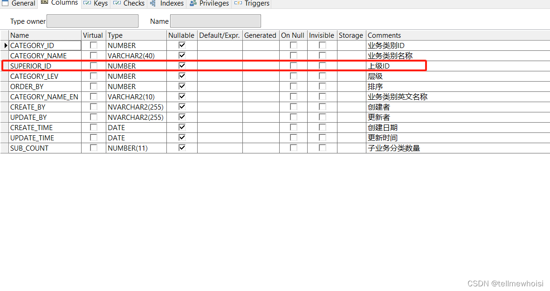Toggle Nullable checkbox for CATEGORY_ID

point(182,45)
